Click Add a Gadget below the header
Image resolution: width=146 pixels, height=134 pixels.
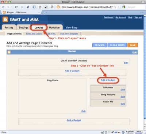72,71
